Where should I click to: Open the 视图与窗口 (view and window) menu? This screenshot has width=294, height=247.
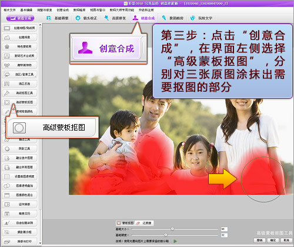point(98,10)
